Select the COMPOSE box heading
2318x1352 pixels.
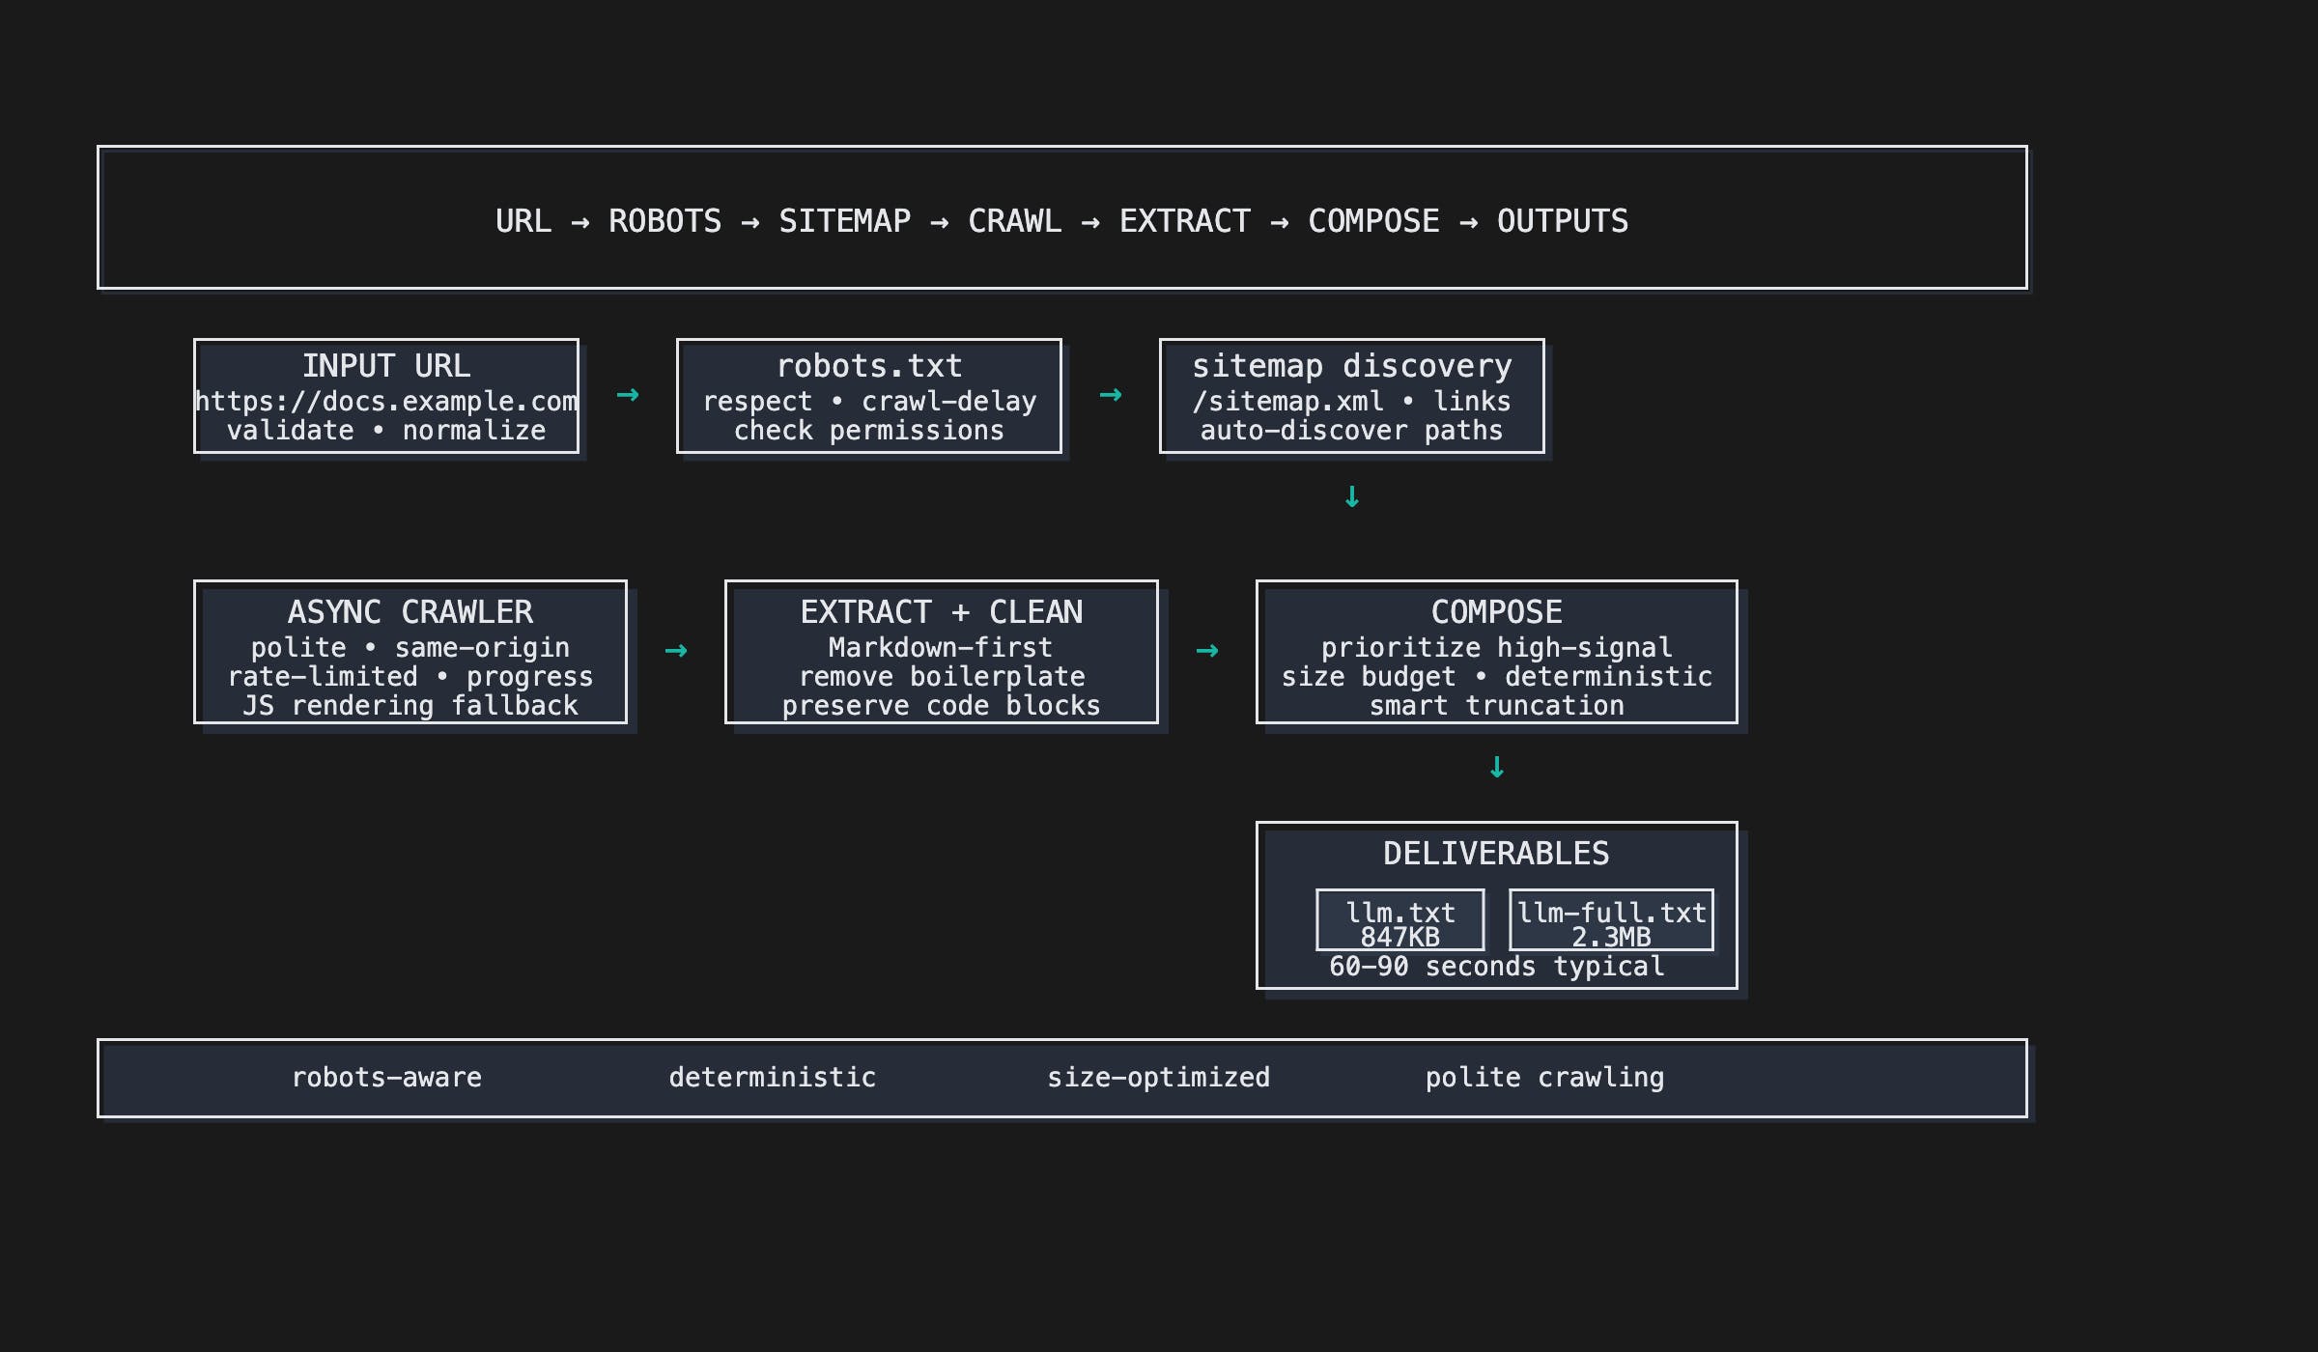click(x=1497, y=612)
